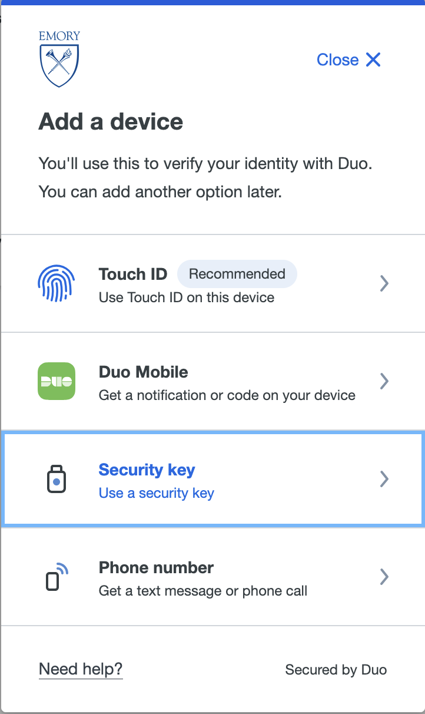This screenshot has height=714, width=425.
Task: Open the Need help? link
Action: point(81,669)
